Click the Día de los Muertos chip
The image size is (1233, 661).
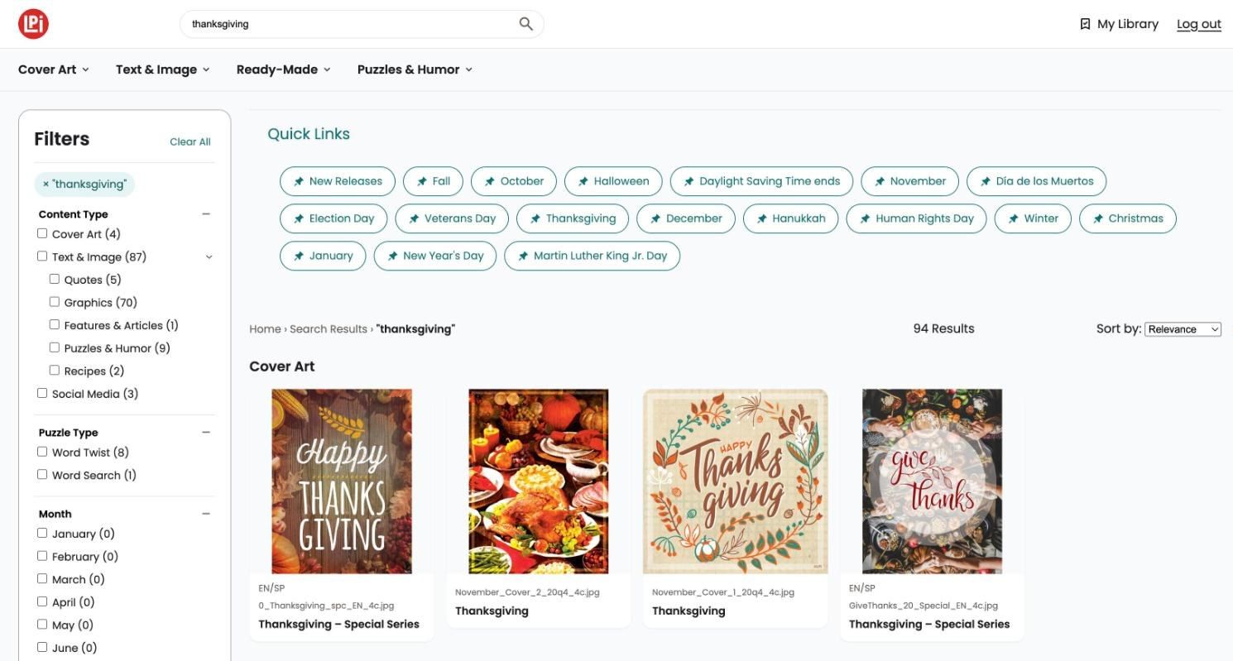(1036, 181)
